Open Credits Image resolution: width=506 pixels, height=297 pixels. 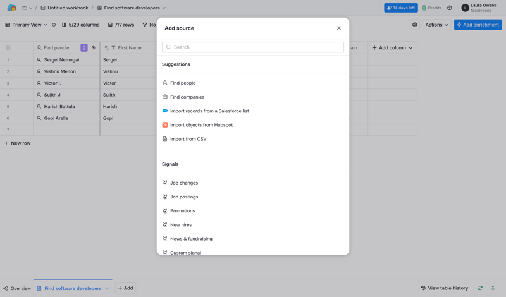pyautogui.click(x=431, y=8)
